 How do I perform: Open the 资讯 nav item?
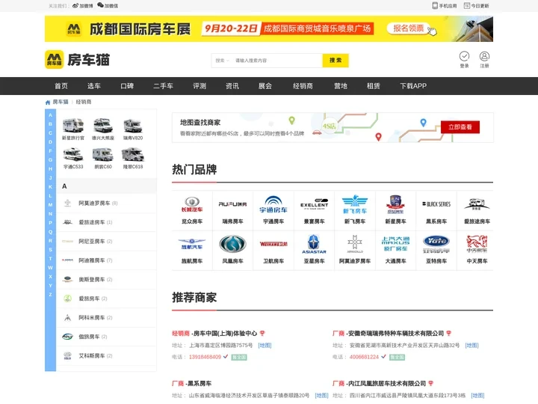(x=232, y=86)
